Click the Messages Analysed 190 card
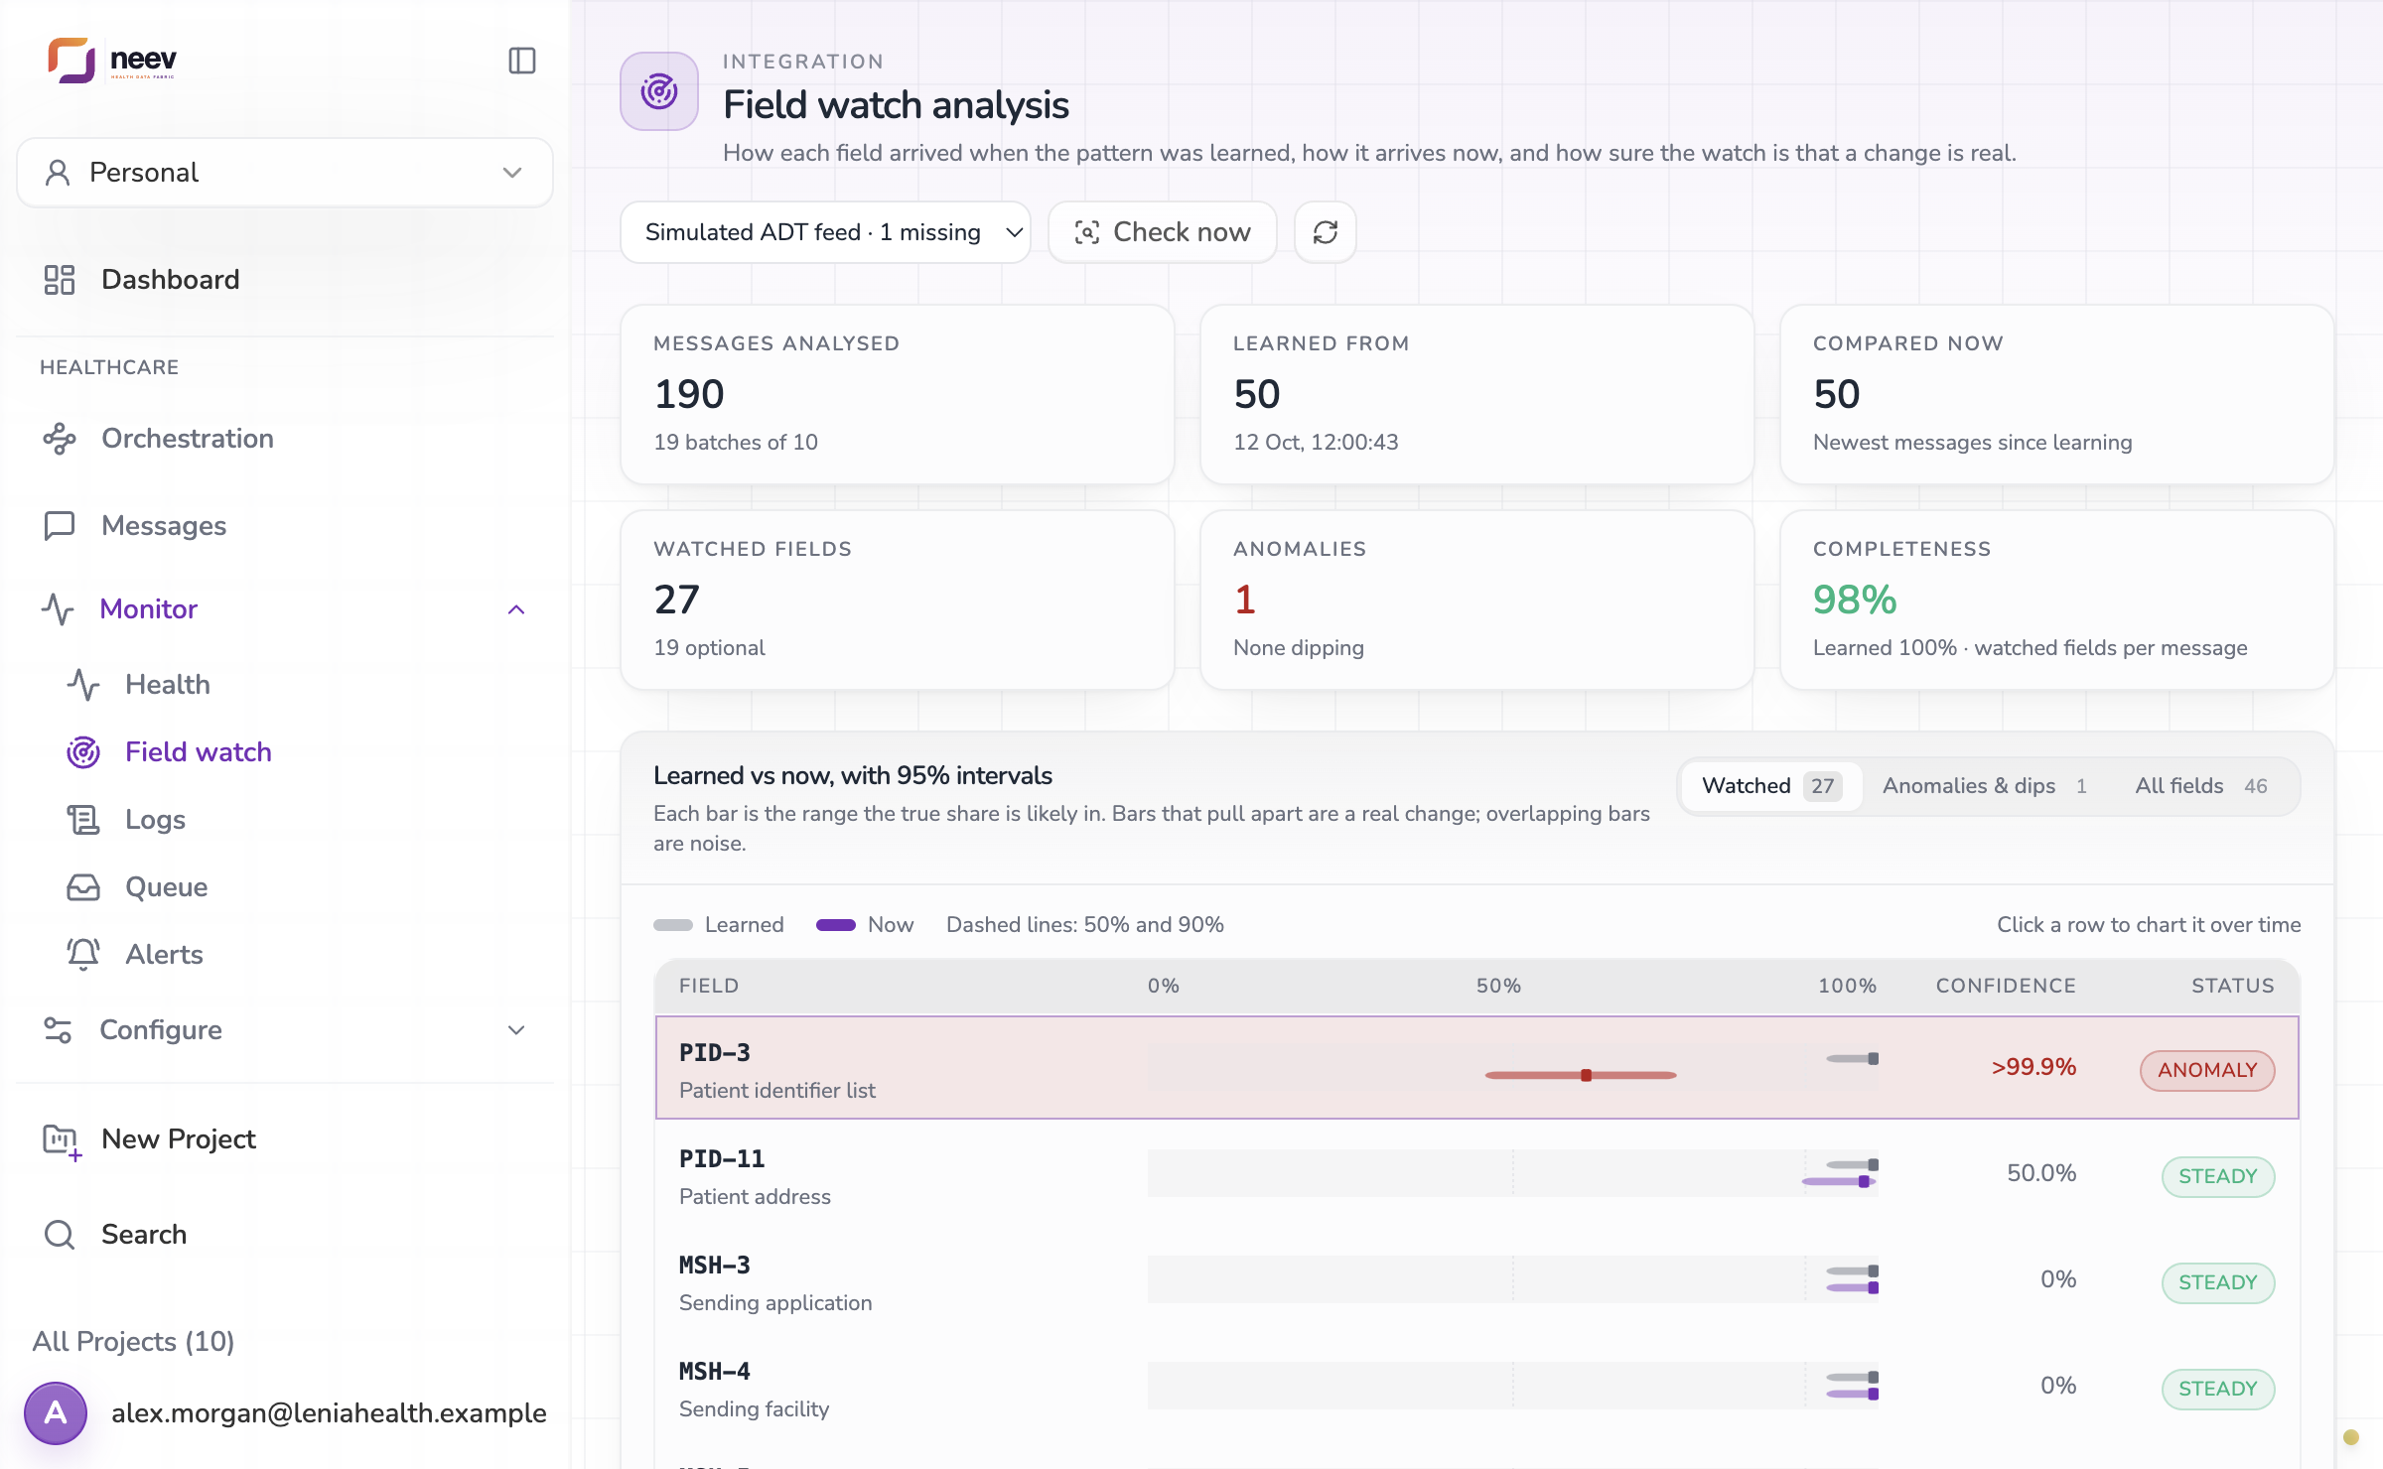 click(x=897, y=394)
